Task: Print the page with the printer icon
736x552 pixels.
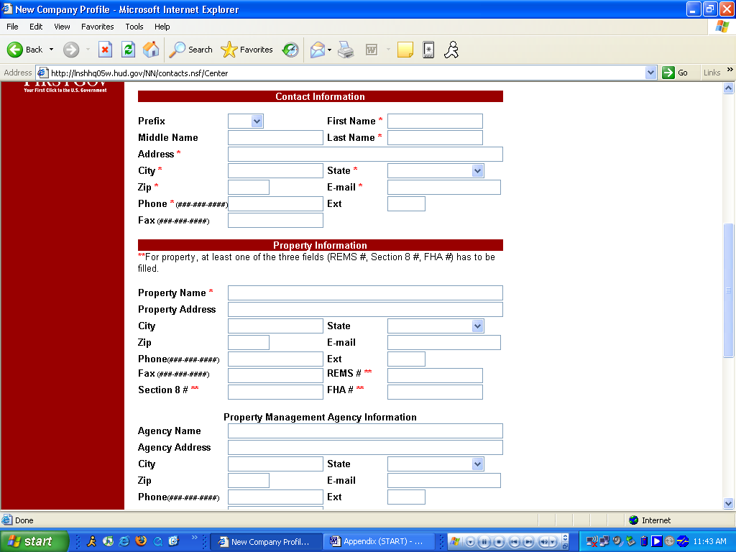Action: 346,50
